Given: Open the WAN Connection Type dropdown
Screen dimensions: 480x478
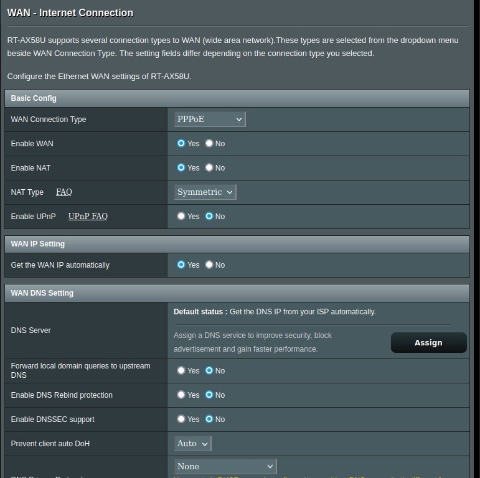Looking at the screenshot, I should coord(210,119).
